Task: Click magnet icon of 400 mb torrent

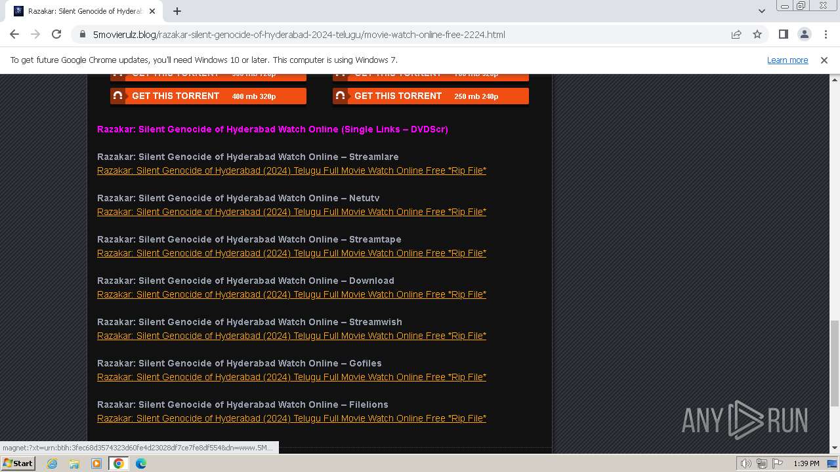Action: (x=117, y=96)
